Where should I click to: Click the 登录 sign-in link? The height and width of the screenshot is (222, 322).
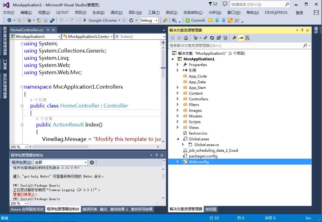tap(299, 13)
